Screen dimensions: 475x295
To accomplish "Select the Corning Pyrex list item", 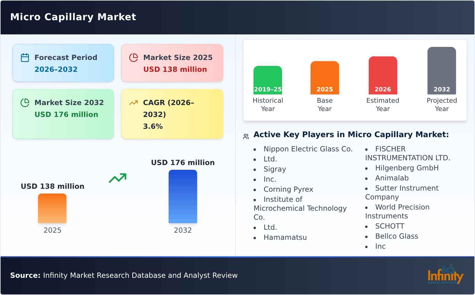I will tap(288, 189).
